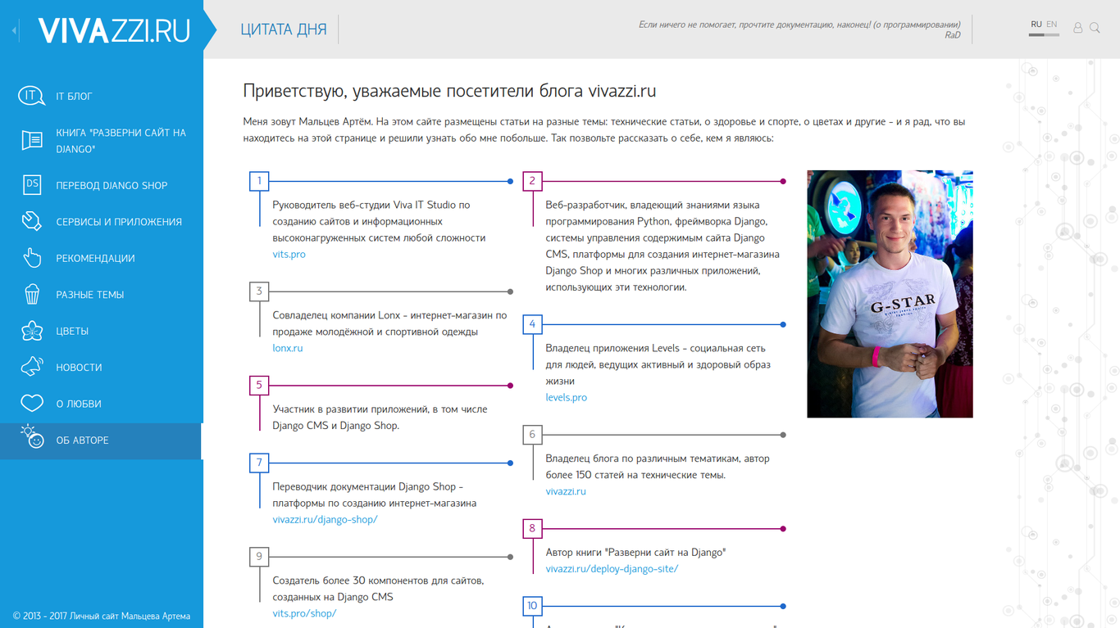This screenshot has height=628, width=1120.
Task: Collapse the sidebar with the left arrow
Action: click(15, 31)
